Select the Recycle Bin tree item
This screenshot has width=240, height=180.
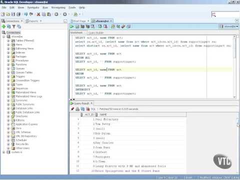tap(22, 144)
